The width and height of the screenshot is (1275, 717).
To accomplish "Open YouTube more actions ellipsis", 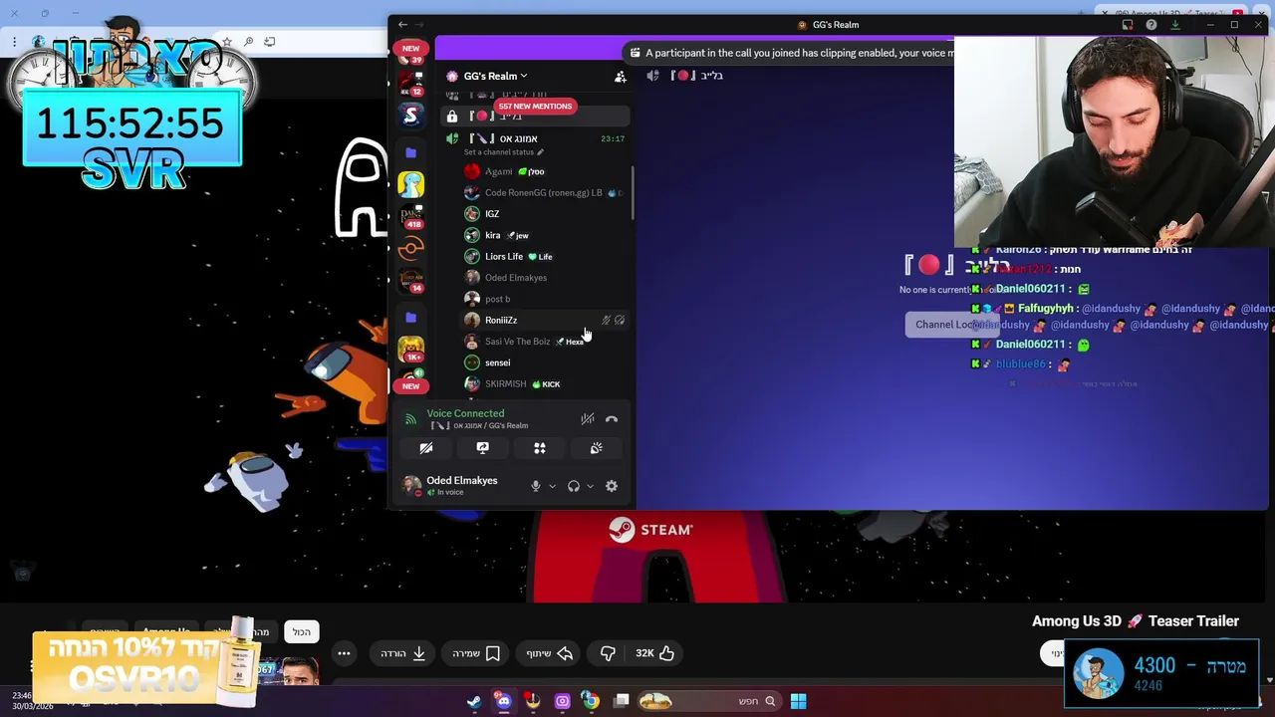I will (x=344, y=653).
